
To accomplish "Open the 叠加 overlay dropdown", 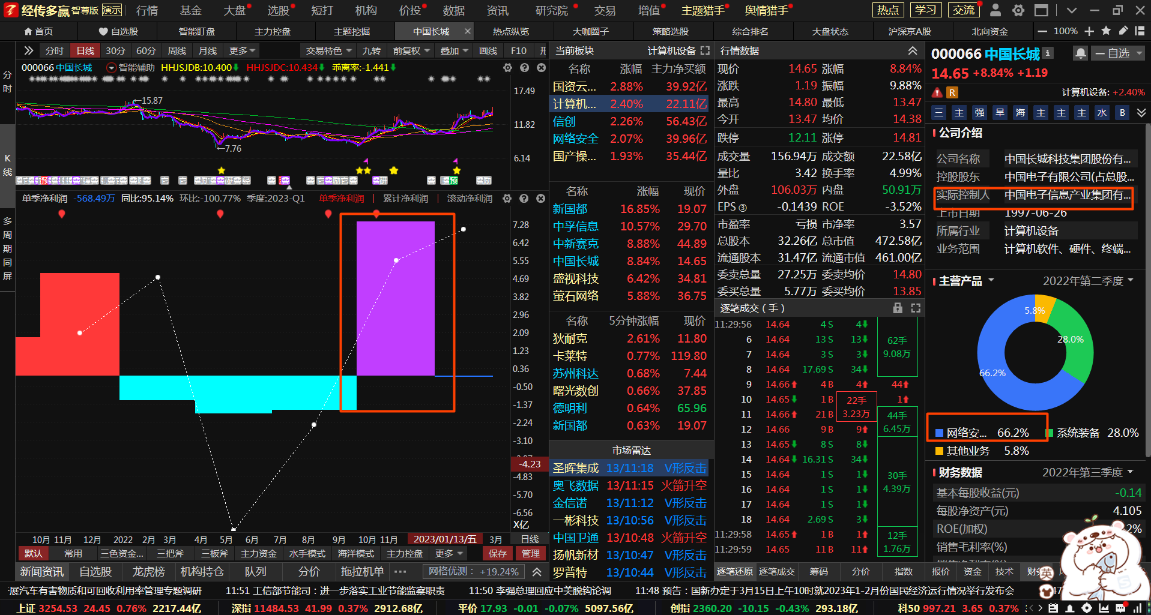I will 454,51.
